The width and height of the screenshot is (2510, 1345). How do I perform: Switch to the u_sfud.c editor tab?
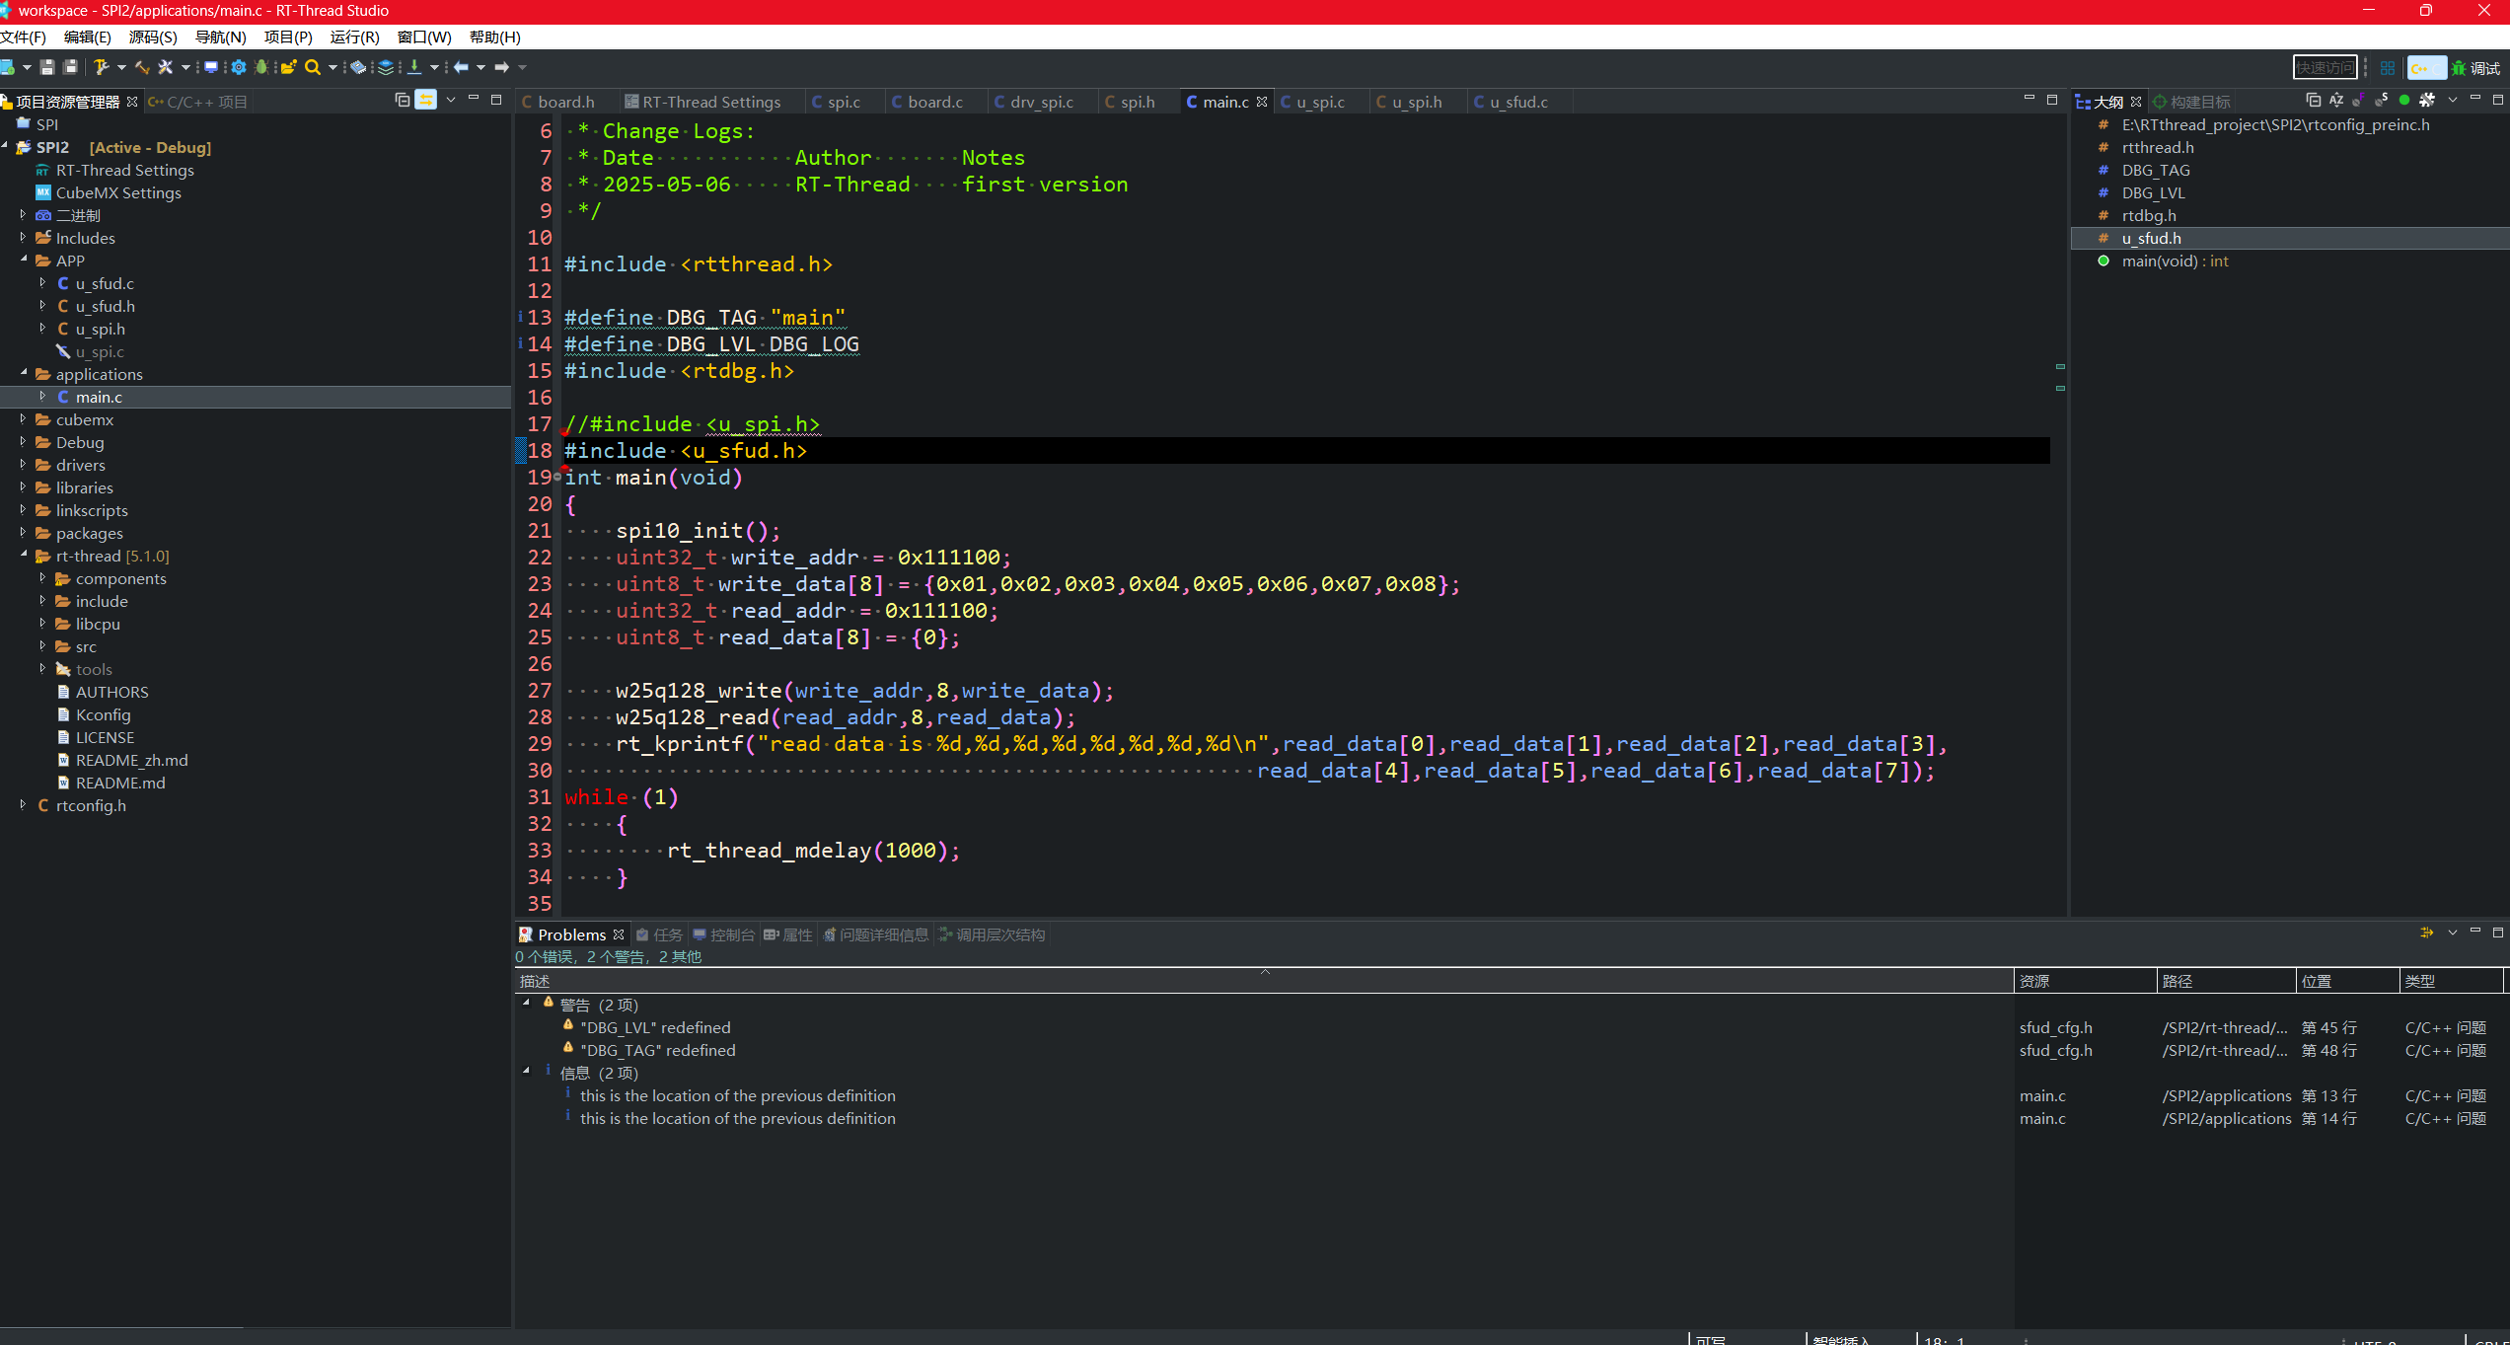point(1517,102)
